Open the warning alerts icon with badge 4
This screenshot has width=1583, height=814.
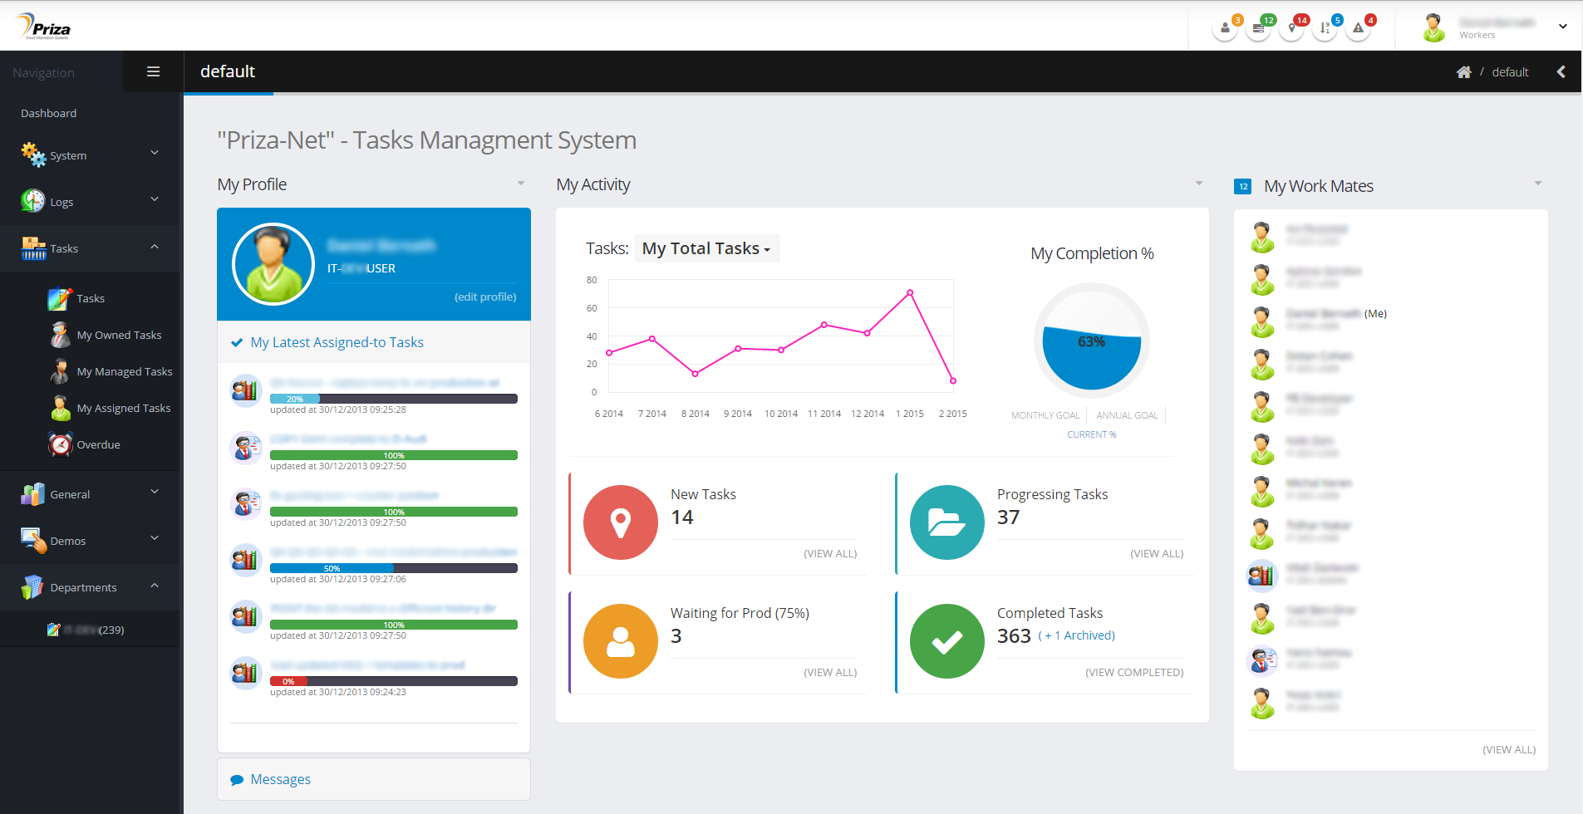click(1358, 28)
